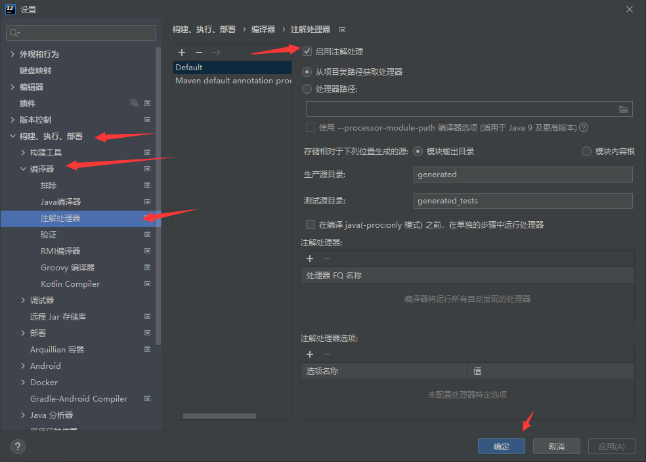Click the 编译器 breadcrumb link
This screenshot has height=462, width=646.
click(x=263, y=30)
